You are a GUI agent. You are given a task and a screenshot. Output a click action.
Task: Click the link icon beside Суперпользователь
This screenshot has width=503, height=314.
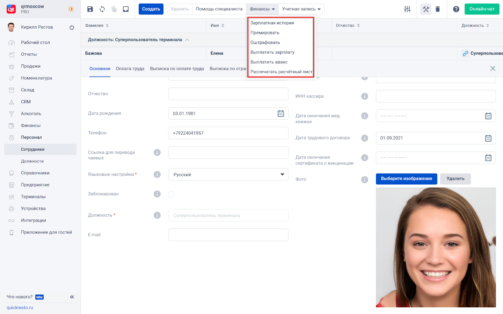click(x=465, y=53)
